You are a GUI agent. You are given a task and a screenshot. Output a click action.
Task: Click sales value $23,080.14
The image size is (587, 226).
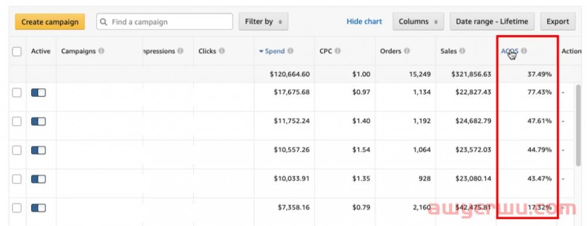(473, 178)
